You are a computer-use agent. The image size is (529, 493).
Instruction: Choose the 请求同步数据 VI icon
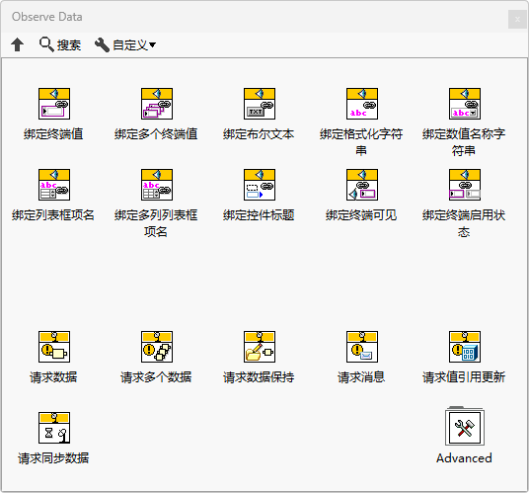54,428
